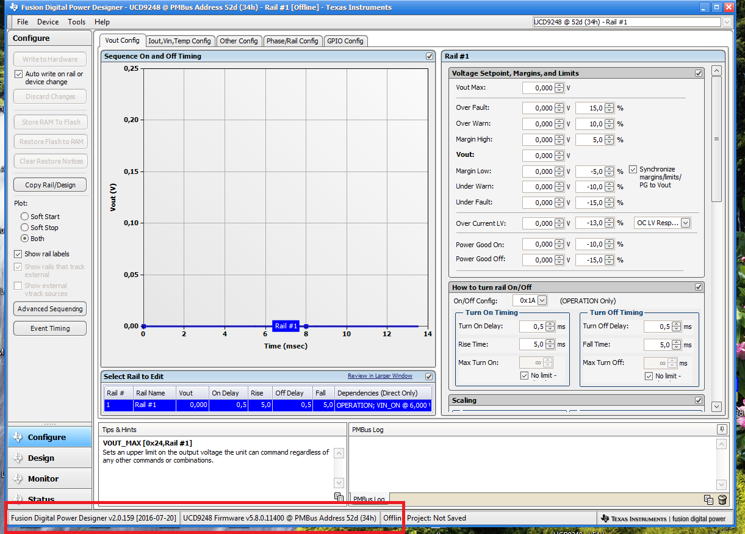Select the Both plot option
The height and width of the screenshot is (534, 745).
point(24,238)
